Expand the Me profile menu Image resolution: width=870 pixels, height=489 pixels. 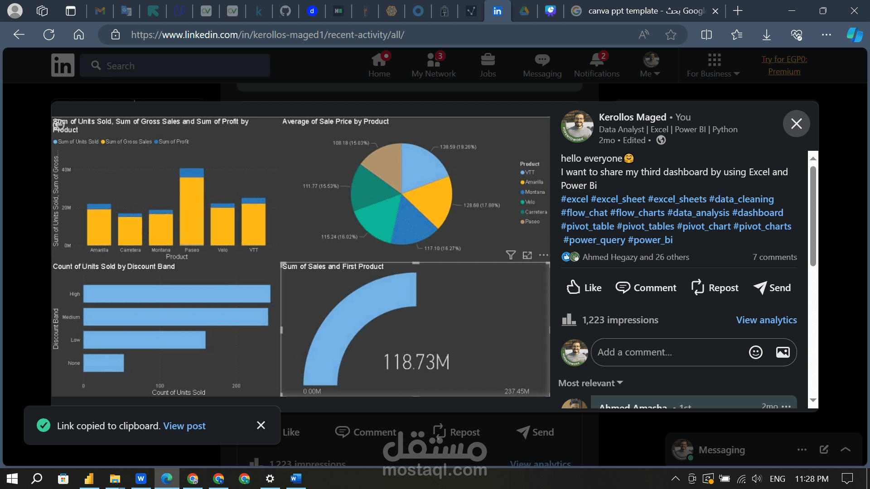point(651,65)
